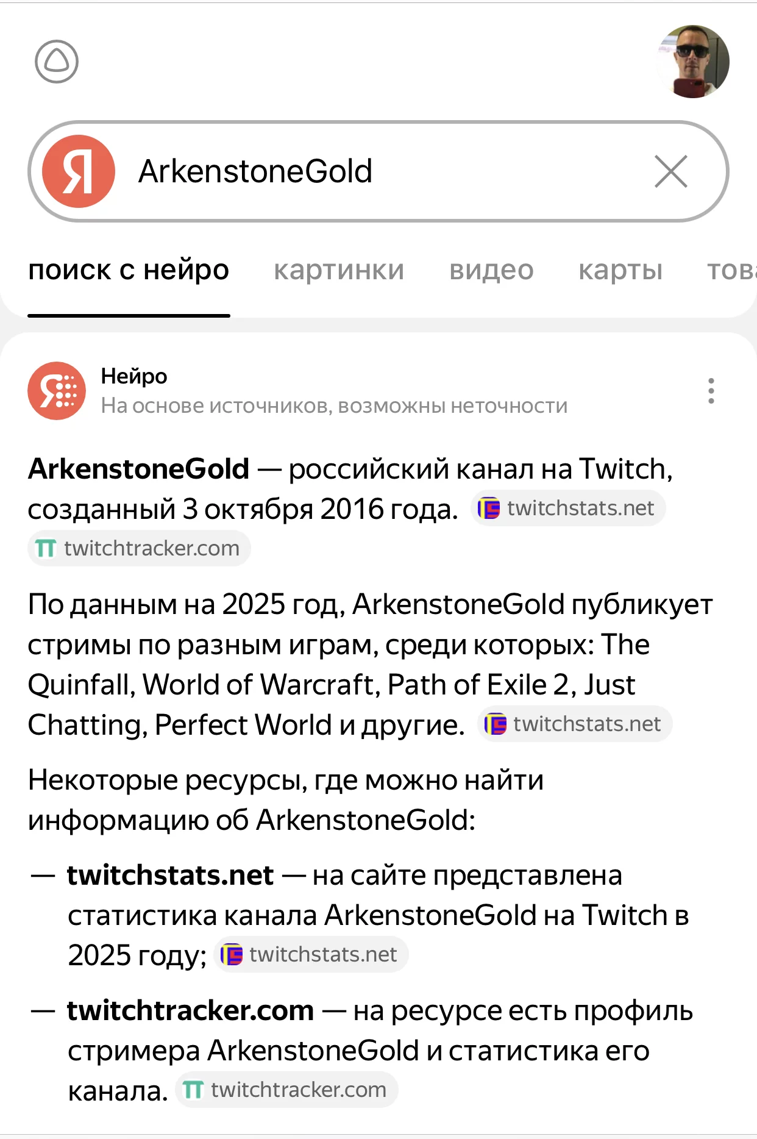Tap the Нейро logo icon
This screenshot has height=1139, width=757.
pyautogui.click(x=57, y=391)
